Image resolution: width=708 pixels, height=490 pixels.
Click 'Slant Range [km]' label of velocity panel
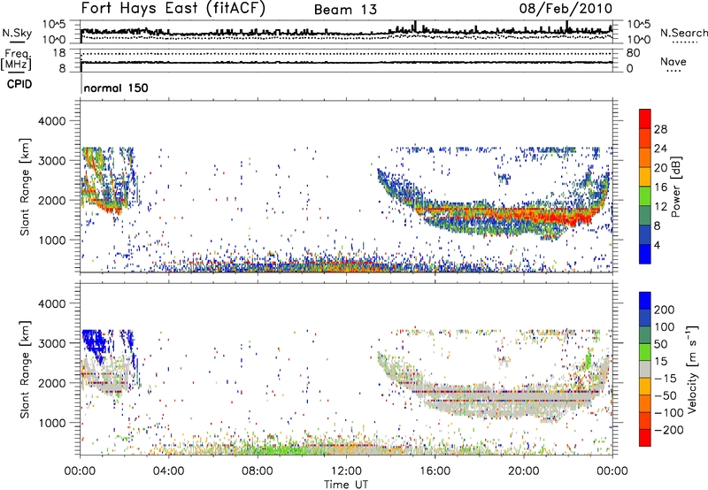(x=26, y=370)
